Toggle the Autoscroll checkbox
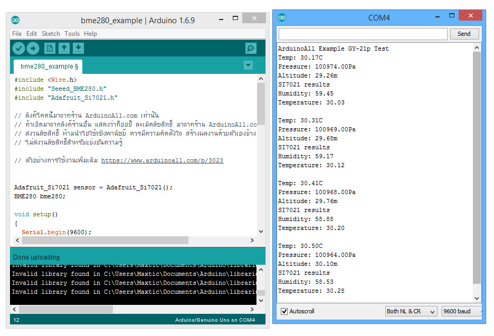494x336 pixels. click(x=284, y=311)
